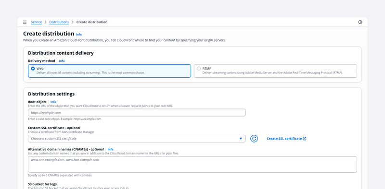Refresh the SSL certificate list
The width and height of the screenshot is (385, 189).
point(254,139)
